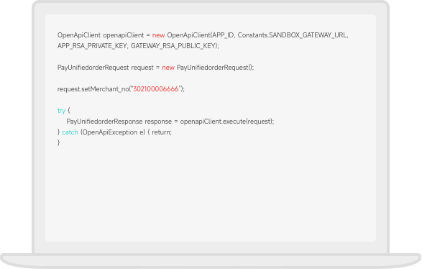Click the 'request.setMerchant_no' code line

point(121,89)
